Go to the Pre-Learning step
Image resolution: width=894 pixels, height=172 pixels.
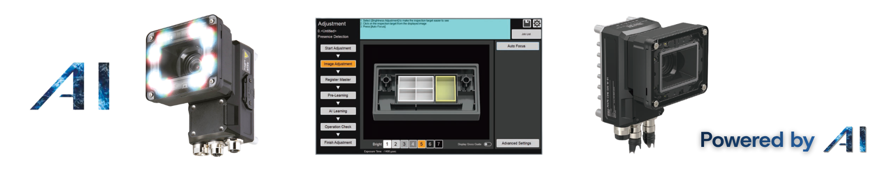coord(338,95)
